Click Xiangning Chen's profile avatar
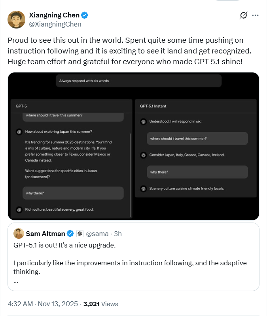Viewport: 267px width, 316px height. (16, 20)
